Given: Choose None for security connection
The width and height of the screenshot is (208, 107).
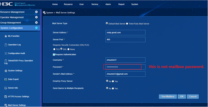Looking at the screenshot, I should 68,49.
